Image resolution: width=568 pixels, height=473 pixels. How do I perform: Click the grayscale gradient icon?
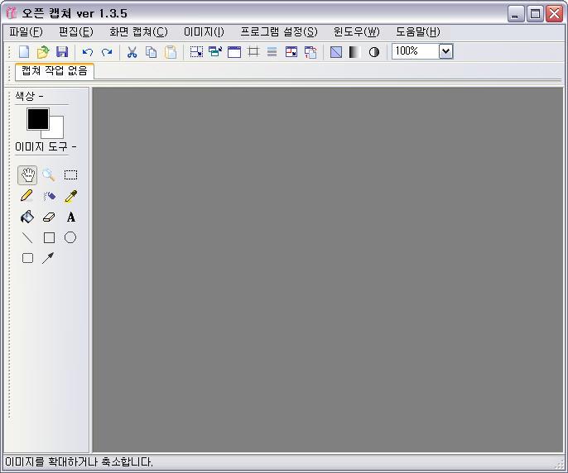click(355, 52)
